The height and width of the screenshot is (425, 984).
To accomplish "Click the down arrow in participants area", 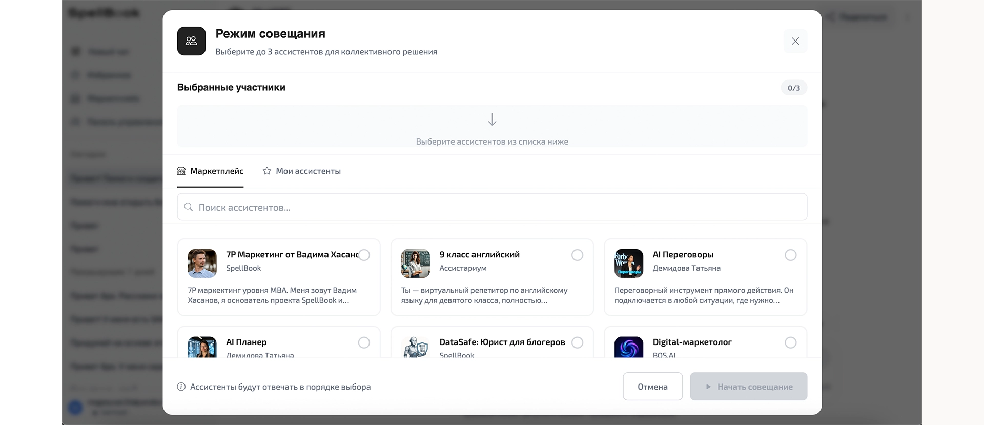I will pos(492,119).
